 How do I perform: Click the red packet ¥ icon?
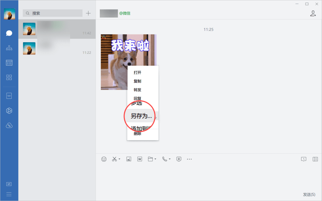click(179, 159)
